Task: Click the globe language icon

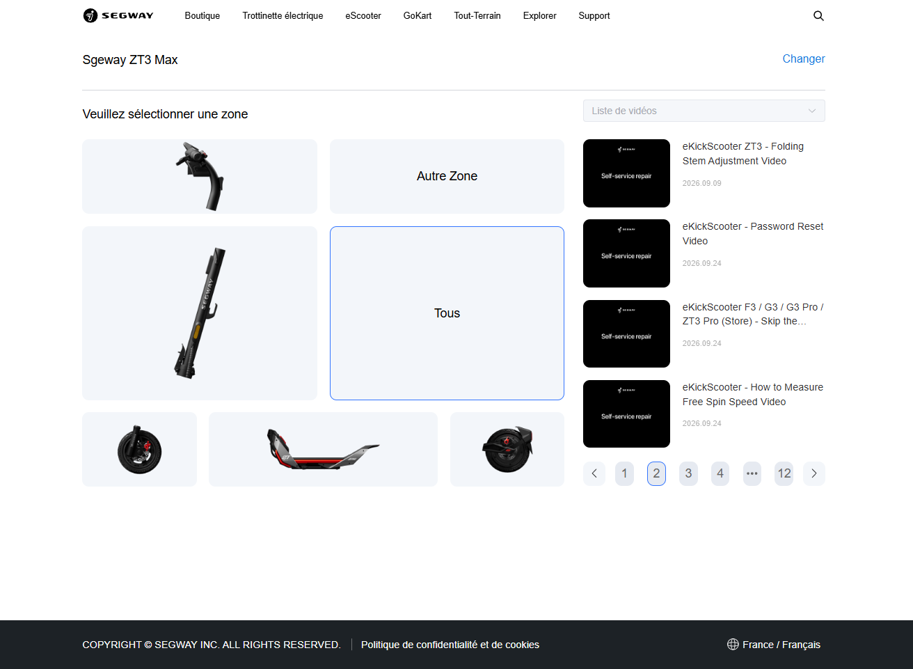Action: tap(733, 645)
